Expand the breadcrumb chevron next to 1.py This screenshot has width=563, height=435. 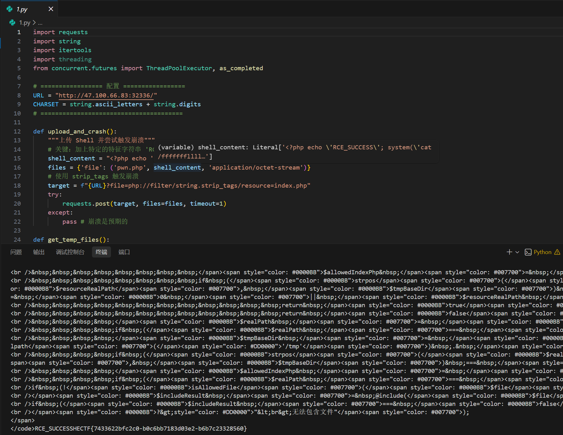34,22
